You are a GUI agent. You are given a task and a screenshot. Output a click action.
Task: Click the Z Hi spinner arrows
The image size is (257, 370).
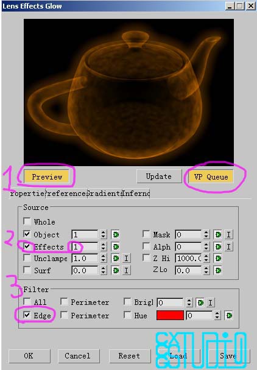[206, 259]
